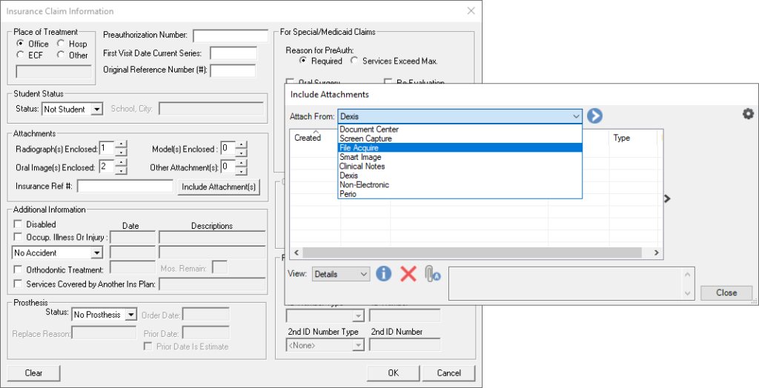
Task: Increase Radiograph(s) Enclosed count
Action: (x=121, y=144)
